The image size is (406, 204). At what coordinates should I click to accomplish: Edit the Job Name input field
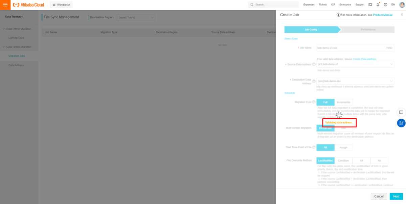pos(355,48)
